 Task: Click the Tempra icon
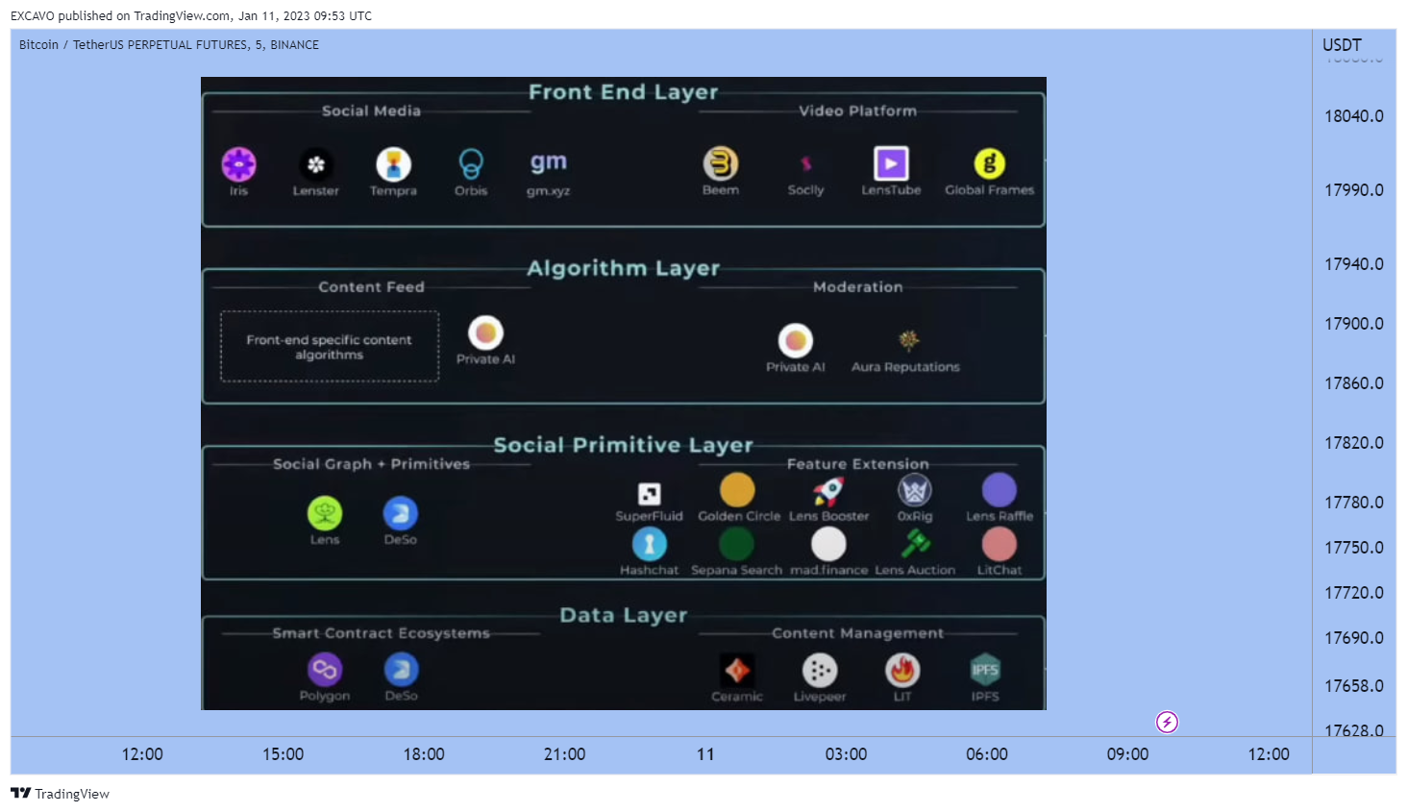(393, 164)
